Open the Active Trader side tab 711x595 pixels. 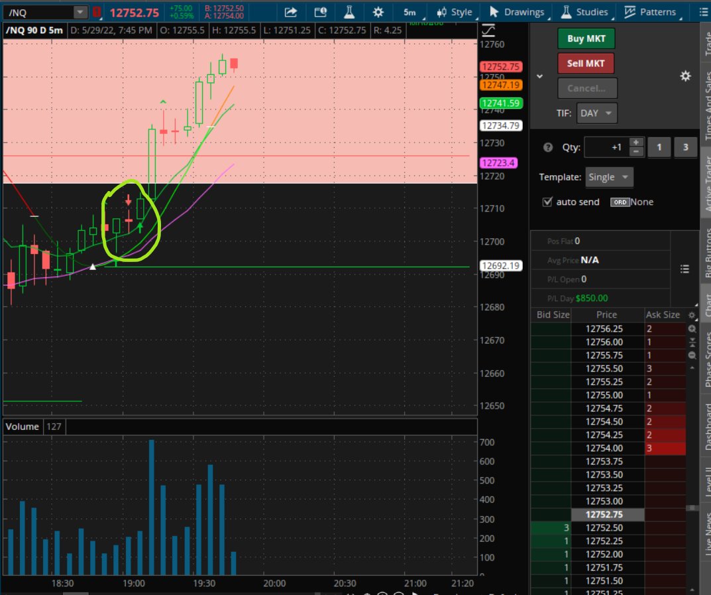706,184
